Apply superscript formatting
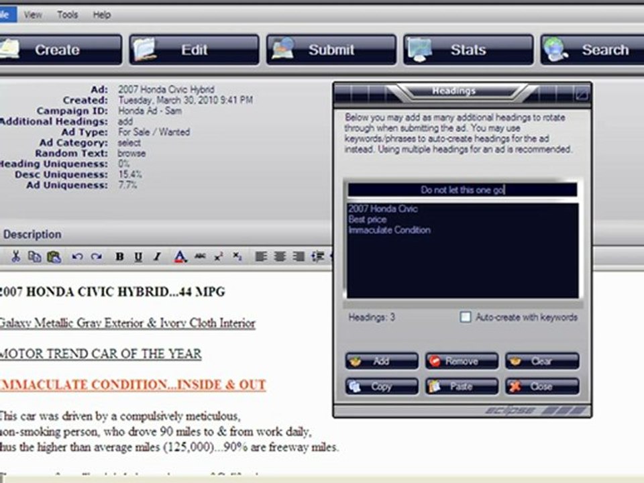Image resolution: width=644 pixels, height=483 pixels. coord(219,256)
